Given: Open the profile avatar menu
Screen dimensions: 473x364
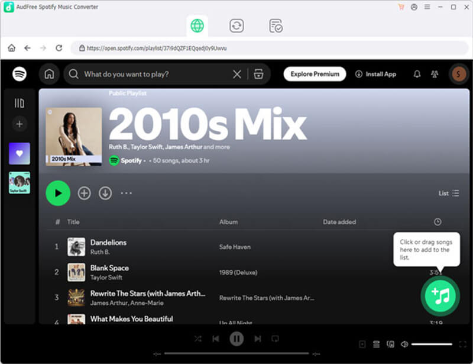Looking at the screenshot, I should 459,74.
